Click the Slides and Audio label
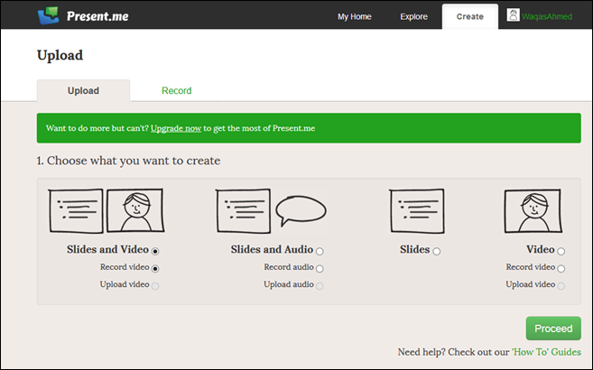593x370 pixels. click(272, 249)
